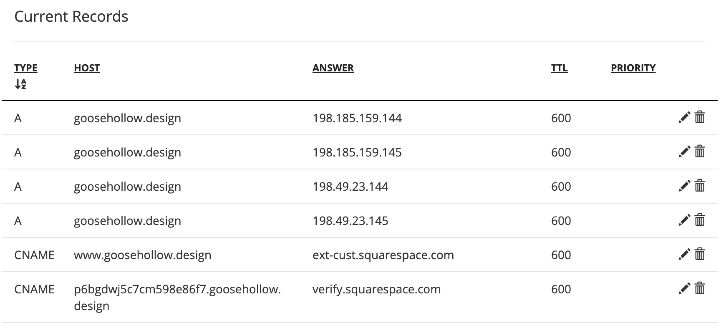
Task: Delete the A record for 198.49.23.145
Action: [700, 220]
